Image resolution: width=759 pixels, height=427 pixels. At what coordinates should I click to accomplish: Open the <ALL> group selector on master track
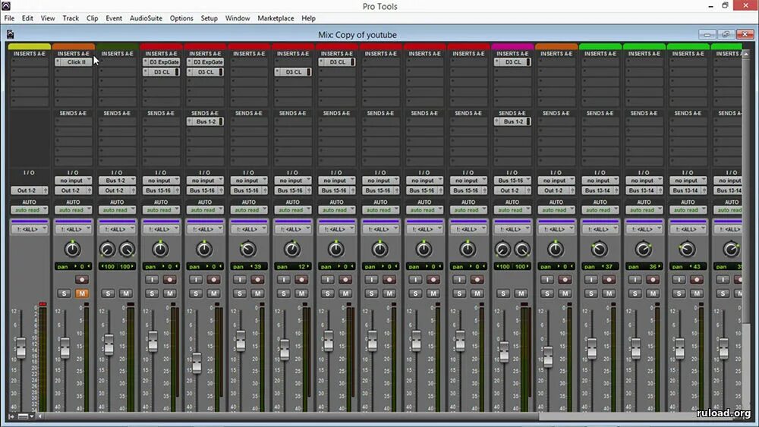(x=29, y=229)
